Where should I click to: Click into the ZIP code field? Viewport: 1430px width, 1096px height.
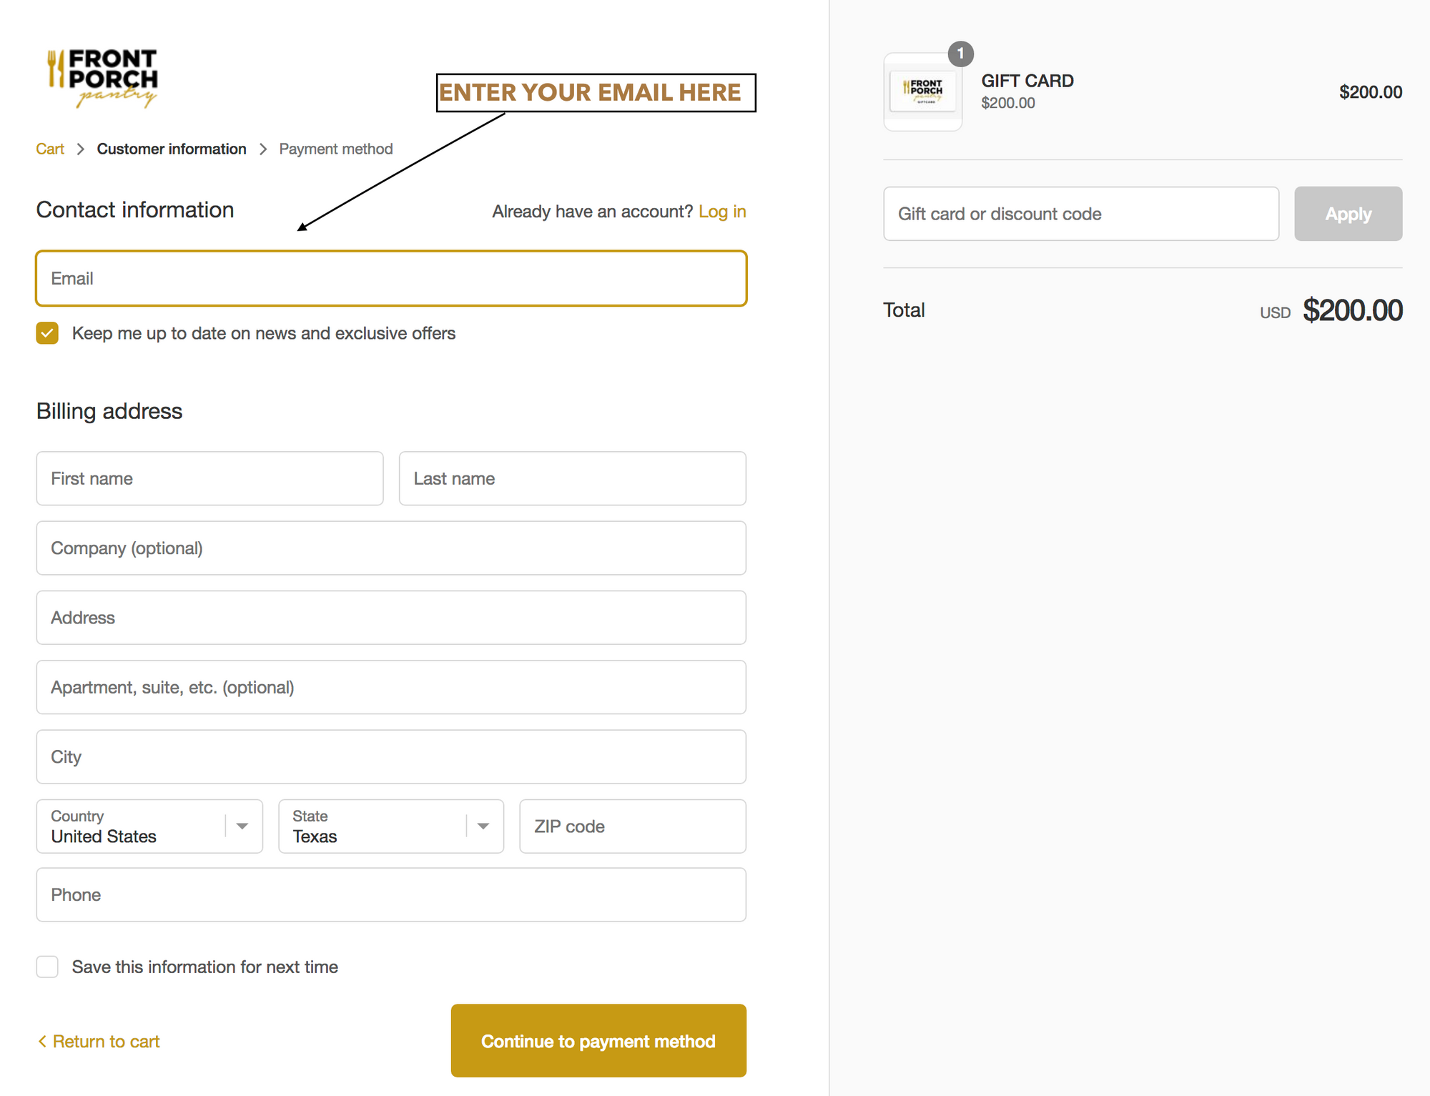[632, 826]
